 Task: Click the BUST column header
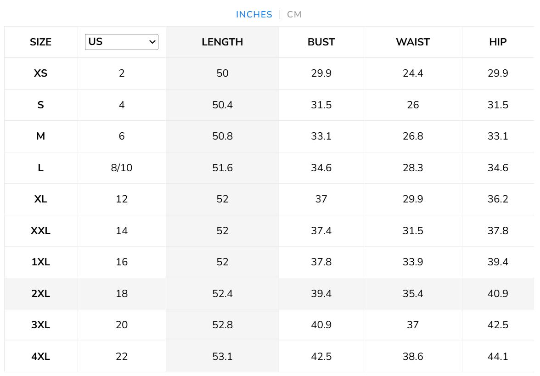coord(321,42)
